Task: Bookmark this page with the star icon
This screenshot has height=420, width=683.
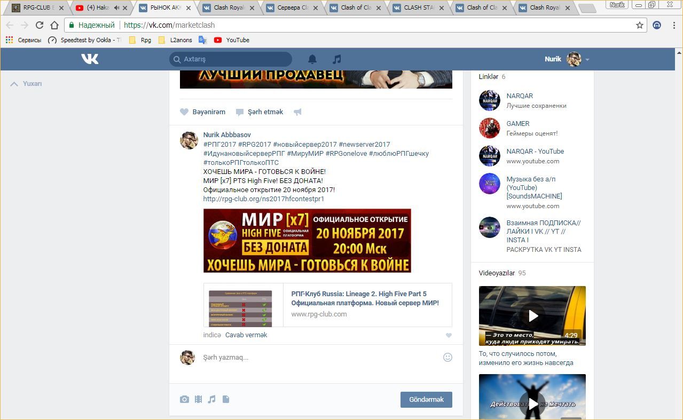Action: pos(640,25)
